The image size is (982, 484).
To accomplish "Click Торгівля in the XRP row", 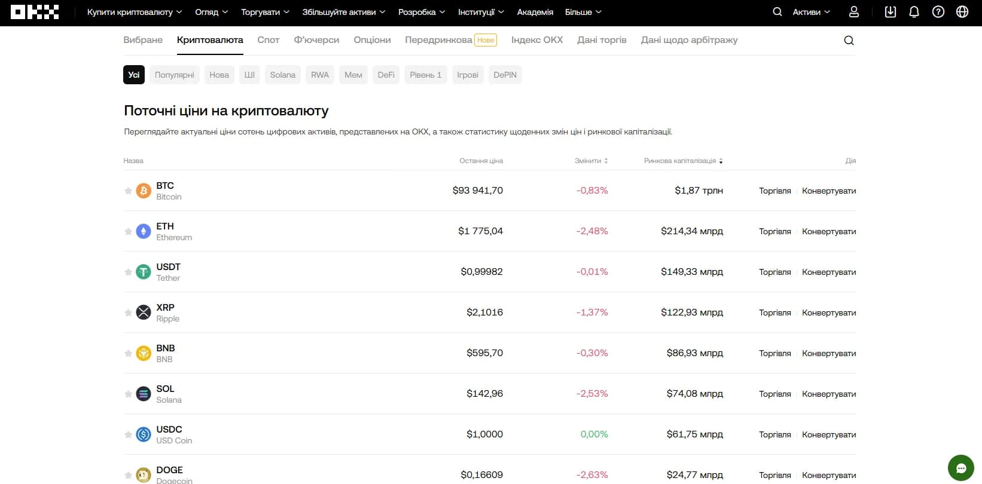I will pyautogui.click(x=775, y=313).
